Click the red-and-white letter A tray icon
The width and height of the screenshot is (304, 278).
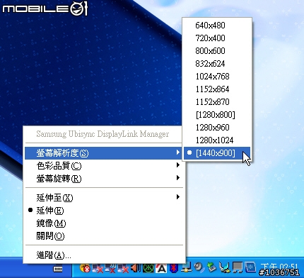tap(161, 268)
